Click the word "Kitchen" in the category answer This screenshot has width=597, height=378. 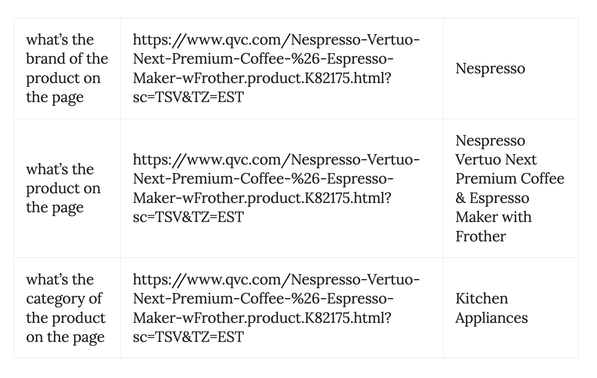[481, 298]
